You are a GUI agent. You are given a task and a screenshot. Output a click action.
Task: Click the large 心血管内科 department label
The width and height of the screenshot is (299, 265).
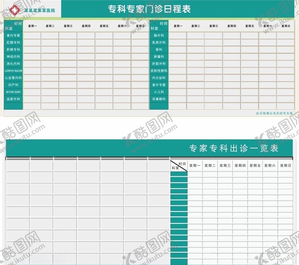[x=13, y=78]
